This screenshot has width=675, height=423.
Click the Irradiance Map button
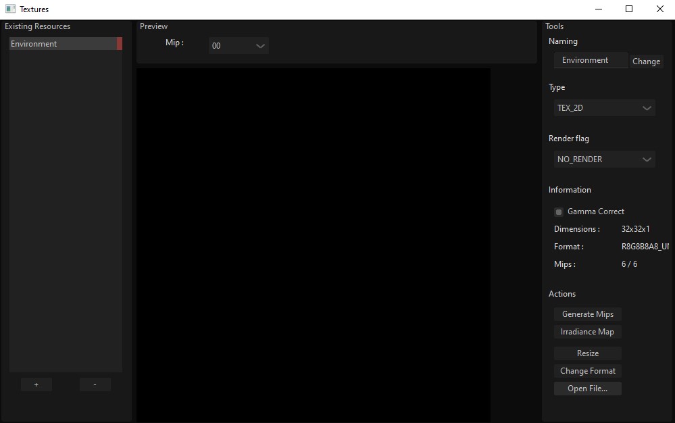(x=588, y=332)
